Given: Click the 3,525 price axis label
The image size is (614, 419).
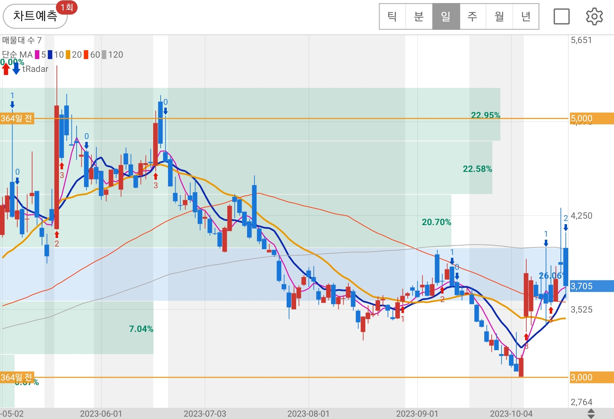Looking at the screenshot, I should pyautogui.click(x=581, y=310).
